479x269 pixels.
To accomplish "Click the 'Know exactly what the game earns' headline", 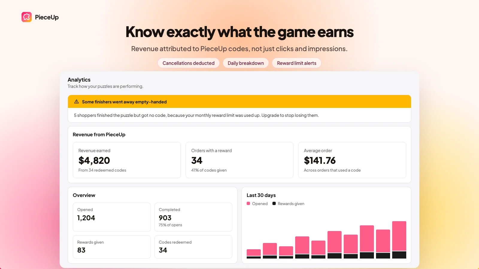I will (x=239, y=32).
